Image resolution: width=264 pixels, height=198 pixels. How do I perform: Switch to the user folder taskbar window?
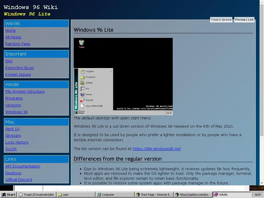76,195
